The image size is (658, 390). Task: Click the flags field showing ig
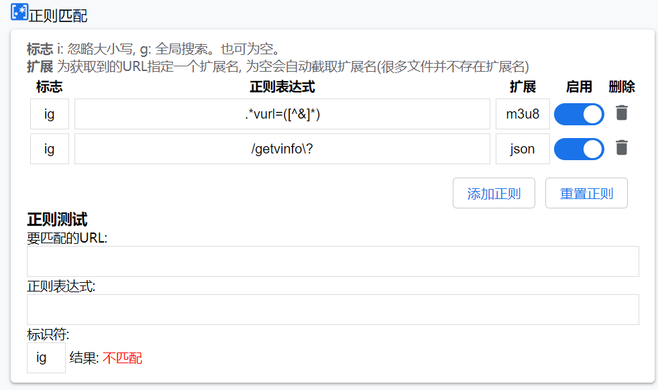(49, 114)
